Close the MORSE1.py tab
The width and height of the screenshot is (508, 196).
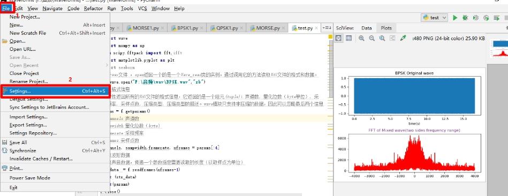tap(162, 28)
